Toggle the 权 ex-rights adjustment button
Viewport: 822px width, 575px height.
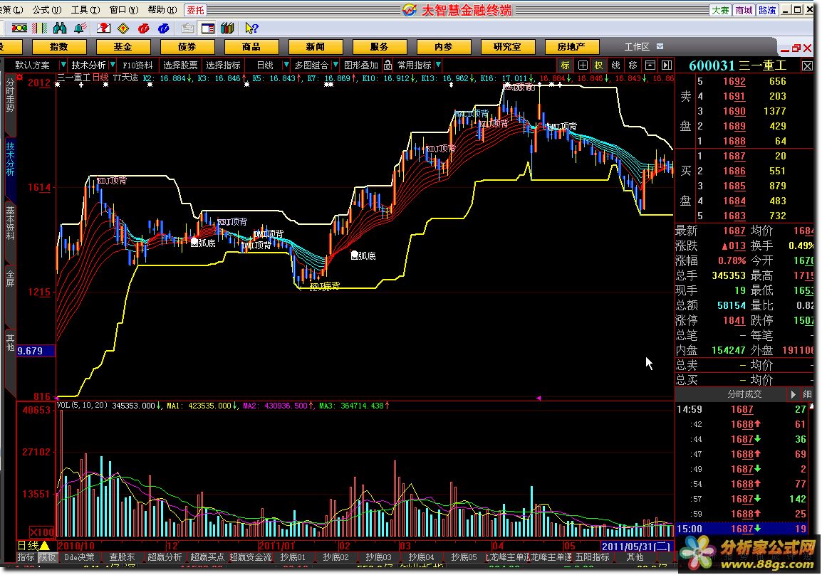tap(598, 65)
